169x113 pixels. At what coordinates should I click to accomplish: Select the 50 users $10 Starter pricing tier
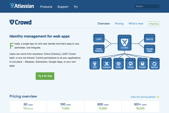point(28,107)
